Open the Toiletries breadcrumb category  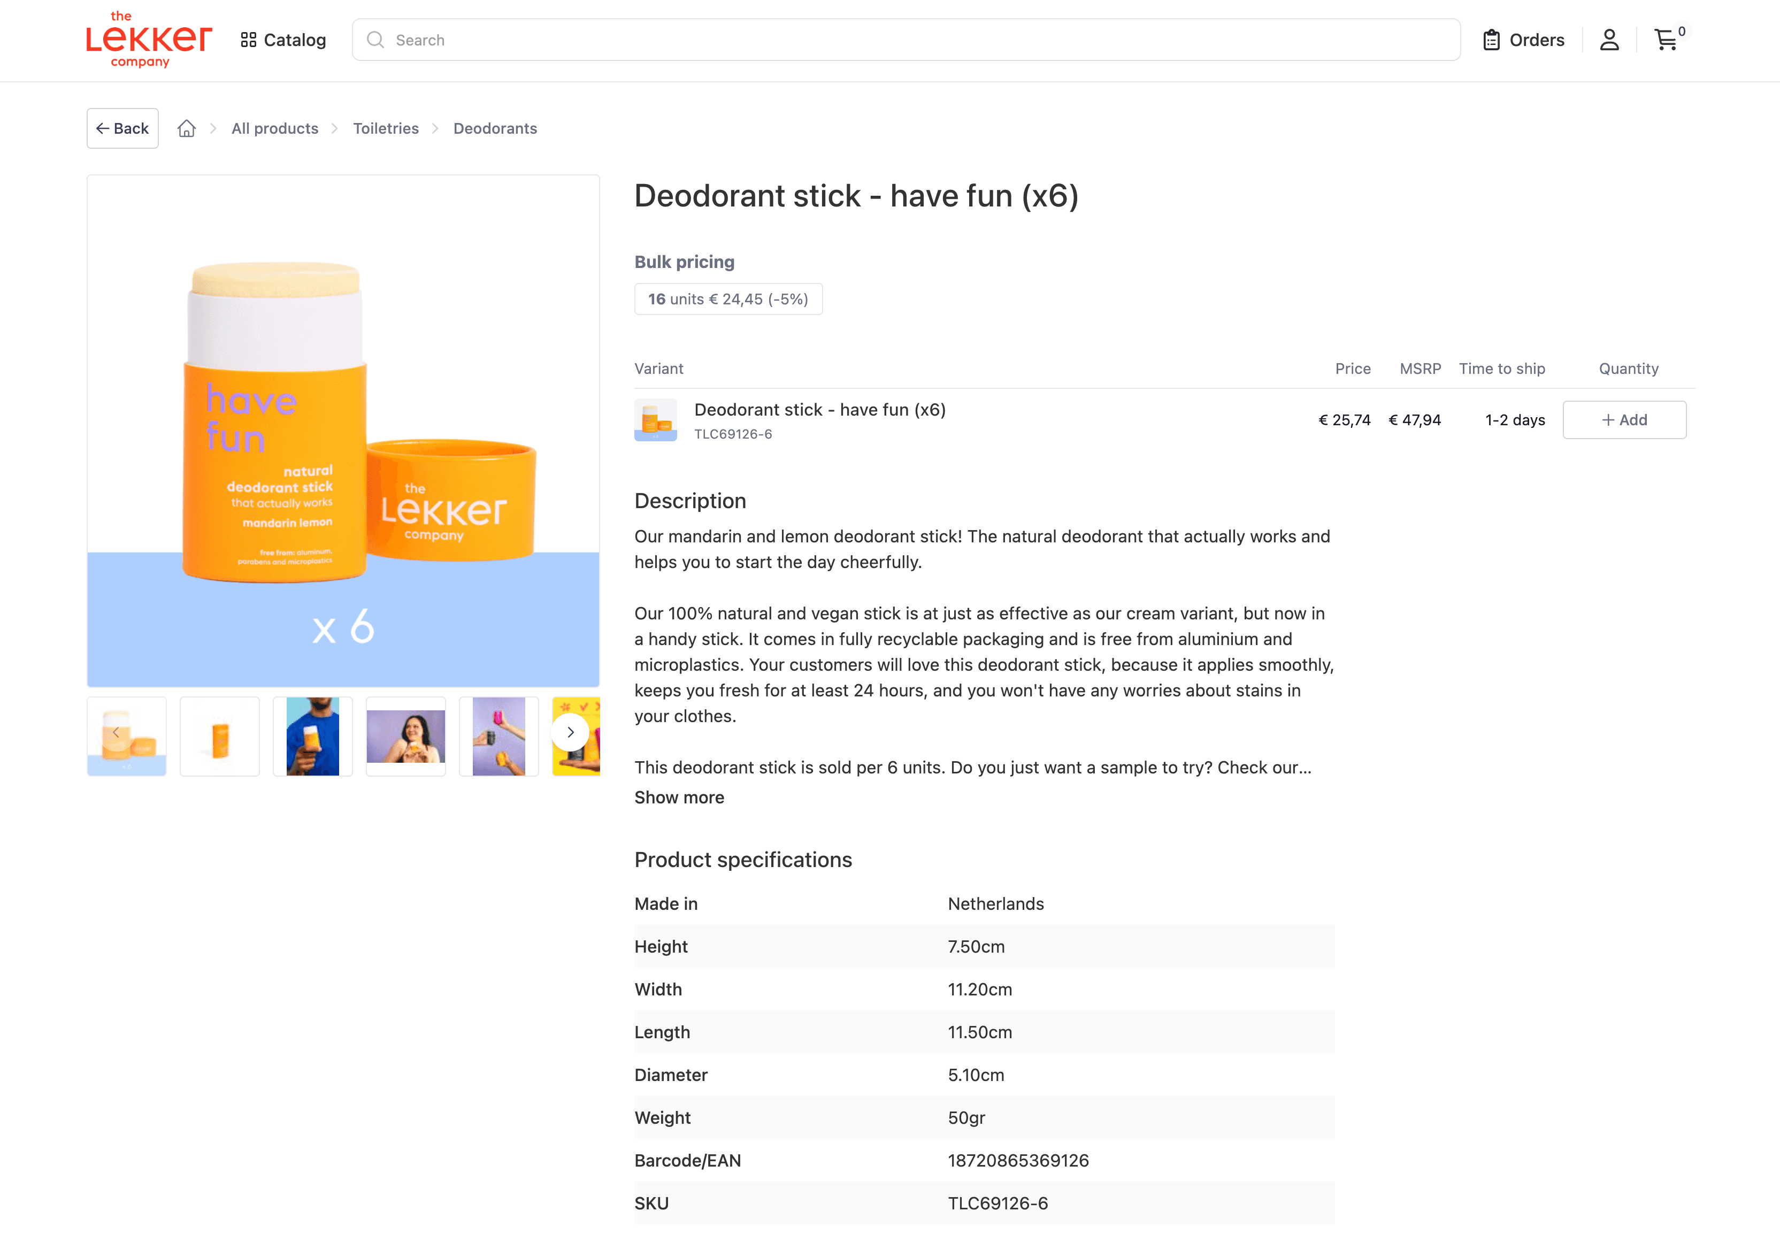pyautogui.click(x=385, y=128)
